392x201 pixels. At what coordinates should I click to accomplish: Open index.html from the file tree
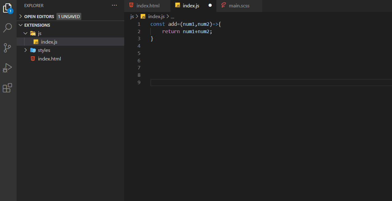coord(49,59)
